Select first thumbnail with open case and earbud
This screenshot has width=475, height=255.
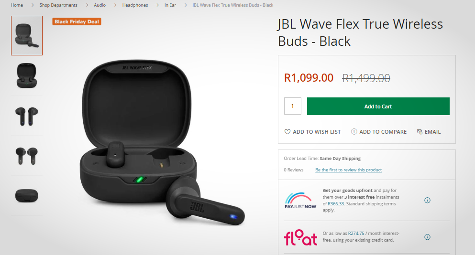pyautogui.click(x=27, y=35)
